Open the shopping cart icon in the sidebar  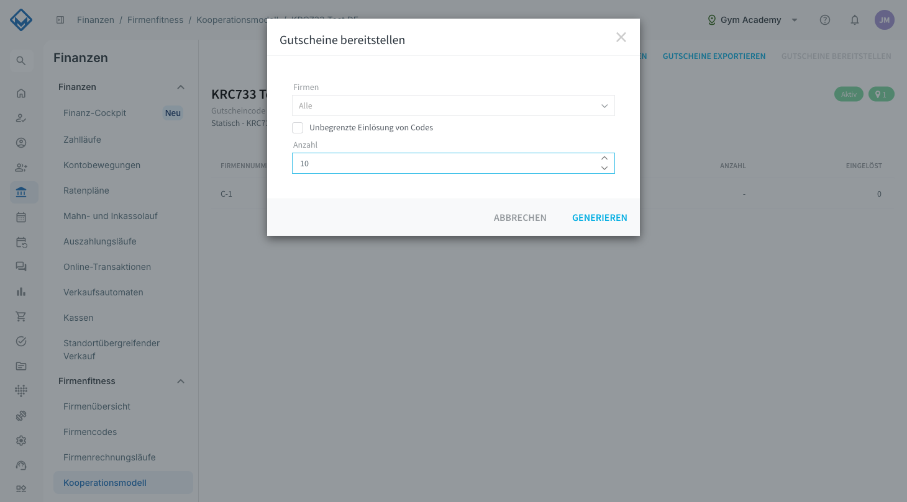21,316
